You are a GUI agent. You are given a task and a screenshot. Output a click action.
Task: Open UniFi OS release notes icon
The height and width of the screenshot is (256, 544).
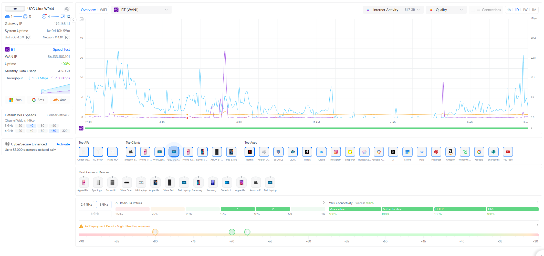(x=28, y=37)
